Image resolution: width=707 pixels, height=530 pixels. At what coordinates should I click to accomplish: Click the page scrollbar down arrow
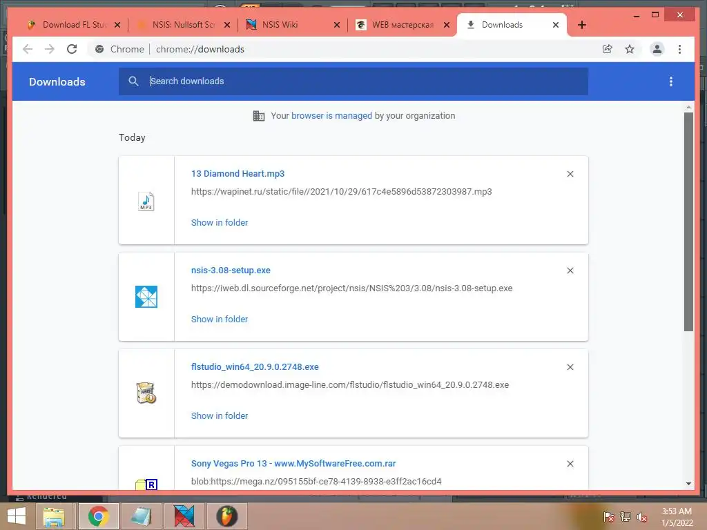click(688, 484)
